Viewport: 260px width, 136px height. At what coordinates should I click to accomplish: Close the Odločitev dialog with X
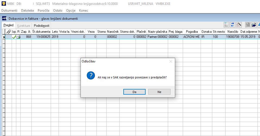pos(171,61)
